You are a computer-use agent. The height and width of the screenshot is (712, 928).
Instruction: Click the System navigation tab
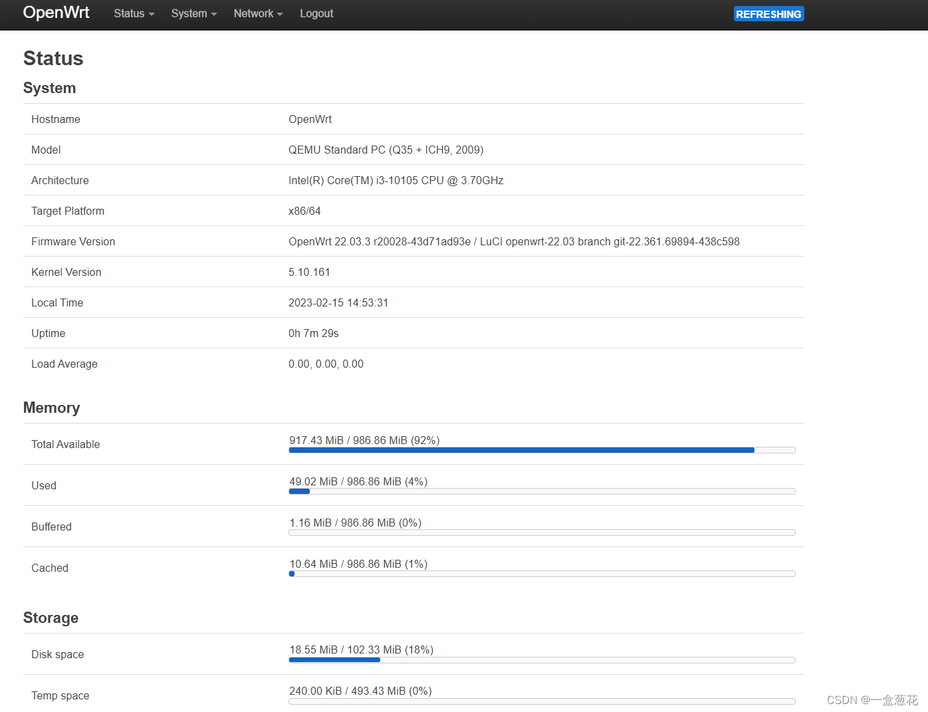click(193, 13)
